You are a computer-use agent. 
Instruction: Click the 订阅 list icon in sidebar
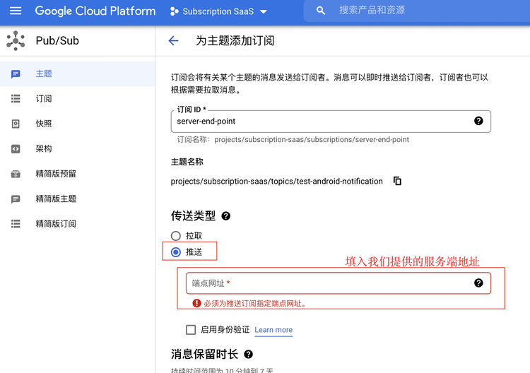tap(16, 99)
